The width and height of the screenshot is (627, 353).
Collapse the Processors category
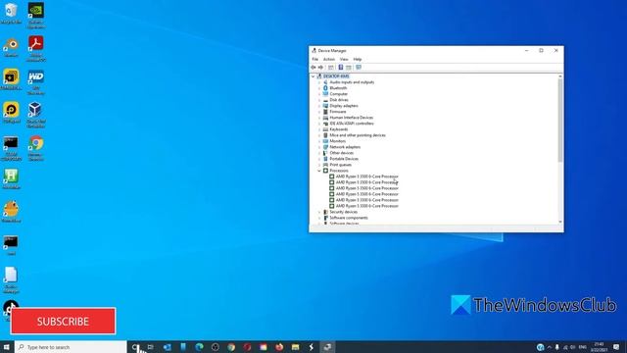(x=319, y=171)
